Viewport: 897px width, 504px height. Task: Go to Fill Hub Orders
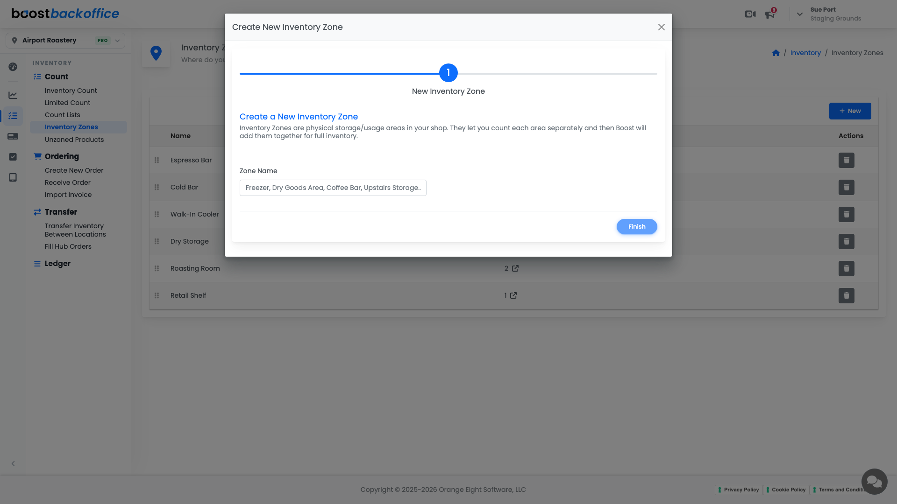coord(68,246)
